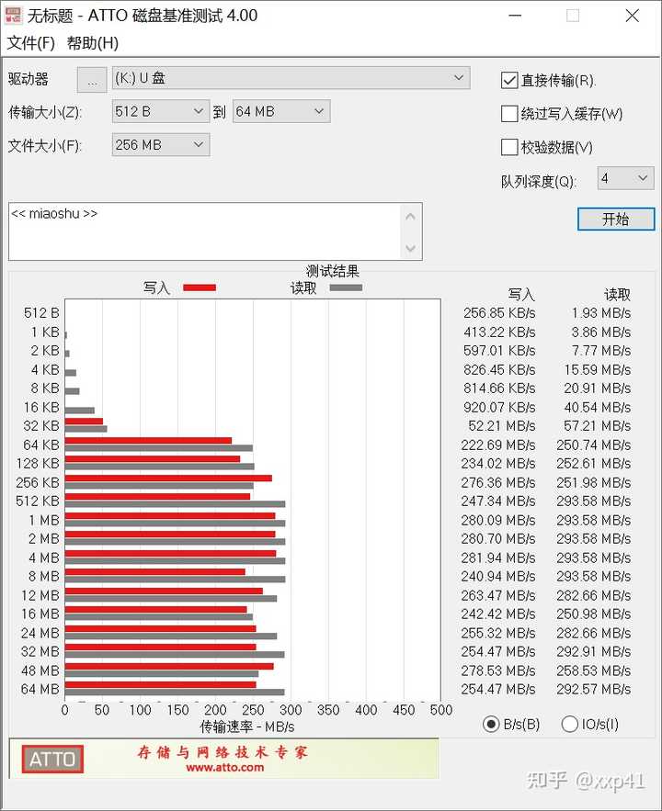This screenshot has width=662, height=811.
Task: Expand the 512 B transfer size dropdown
Action: 161,111
